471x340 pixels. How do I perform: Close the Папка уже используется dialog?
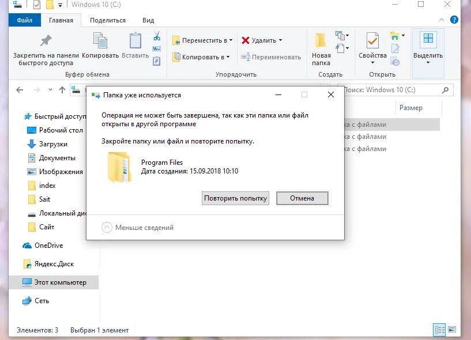[x=331, y=95]
